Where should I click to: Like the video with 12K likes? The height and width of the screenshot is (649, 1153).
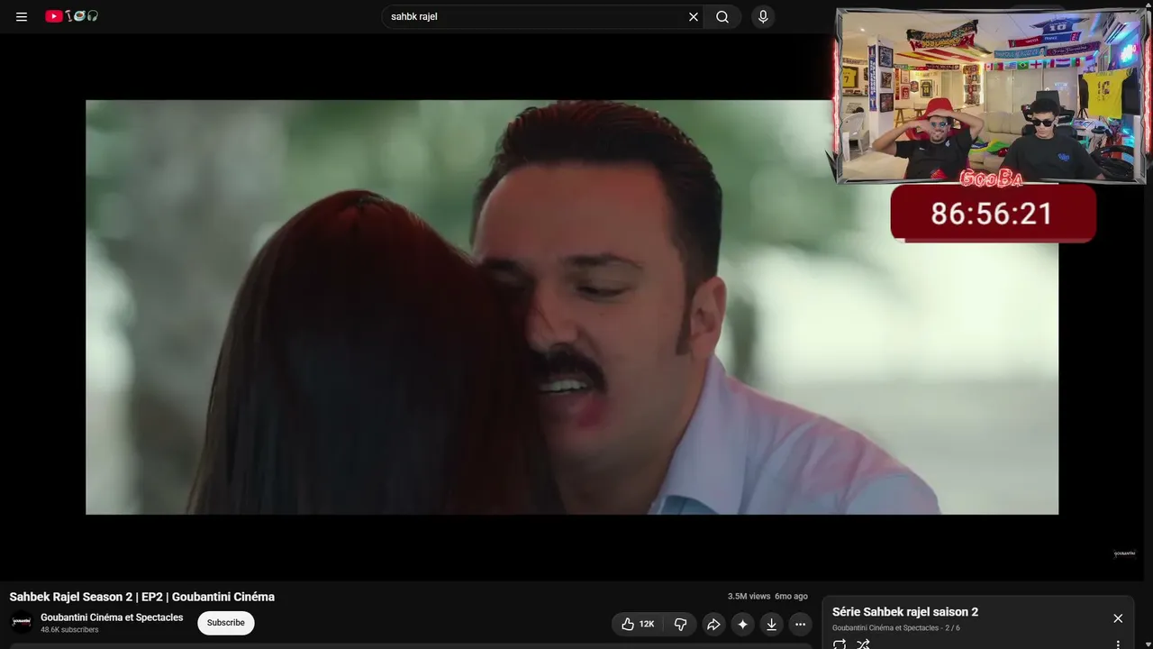[x=638, y=624]
